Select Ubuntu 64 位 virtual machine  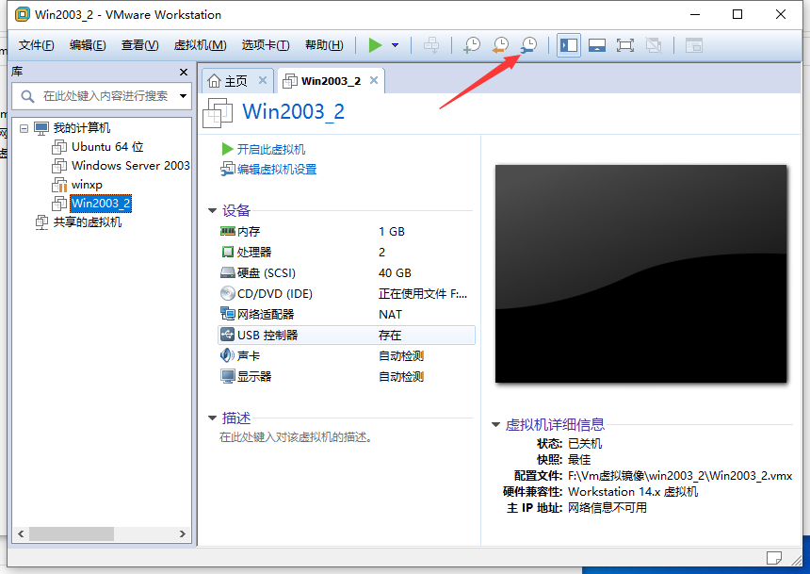coord(107,147)
